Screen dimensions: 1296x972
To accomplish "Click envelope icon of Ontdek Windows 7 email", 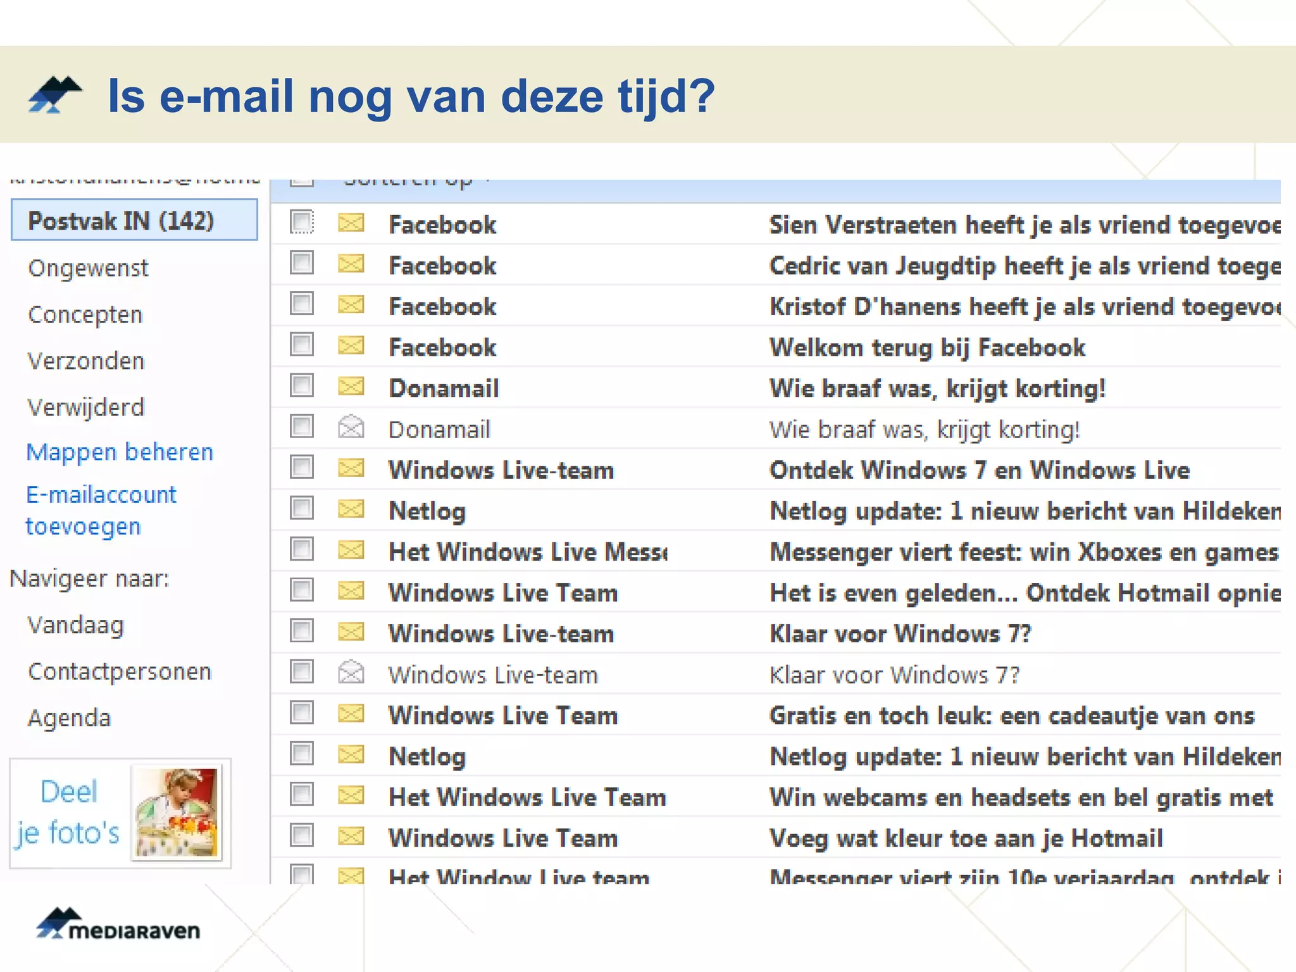I will pyautogui.click(x=351, y=468).
